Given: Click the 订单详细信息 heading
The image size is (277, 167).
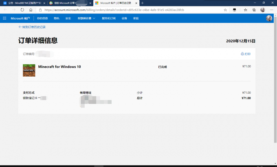Looking at the screenshot, I should [38, 41].
